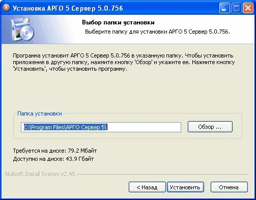
Task: Minimize the installer window
Action: tap(224, 8)
